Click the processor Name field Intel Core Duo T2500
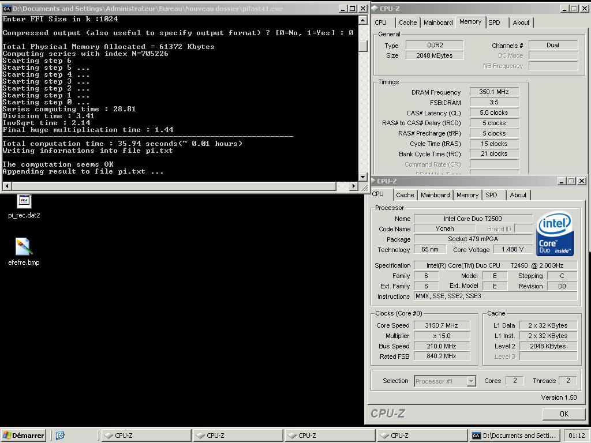 point(473,219)
